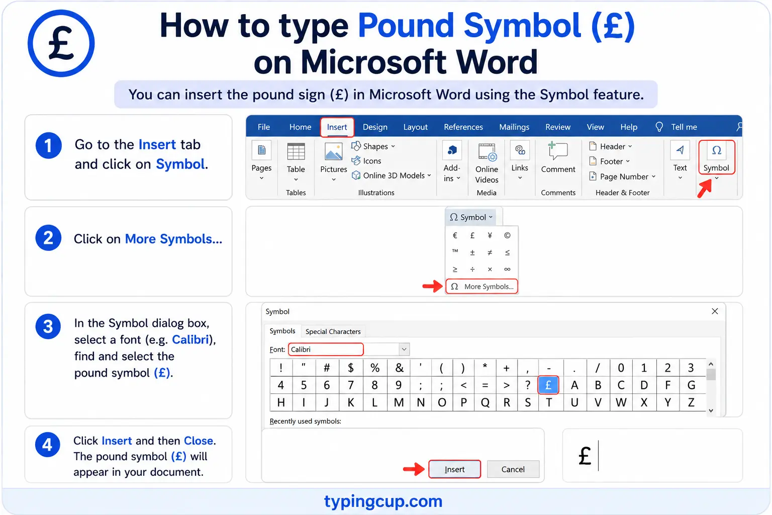
Task: Open the Layout tab
Action: pos(415,127)
